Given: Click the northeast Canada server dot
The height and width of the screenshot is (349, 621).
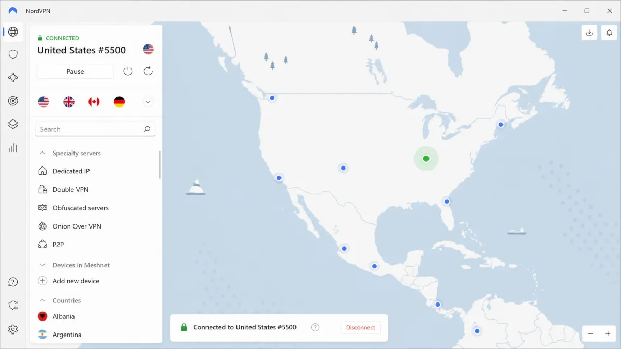Looking at the screenshot, I should (x=501, y=124).
